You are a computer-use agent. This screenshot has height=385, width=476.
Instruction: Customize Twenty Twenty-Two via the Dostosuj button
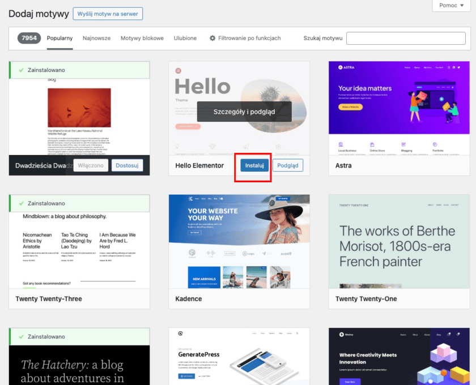127,165
